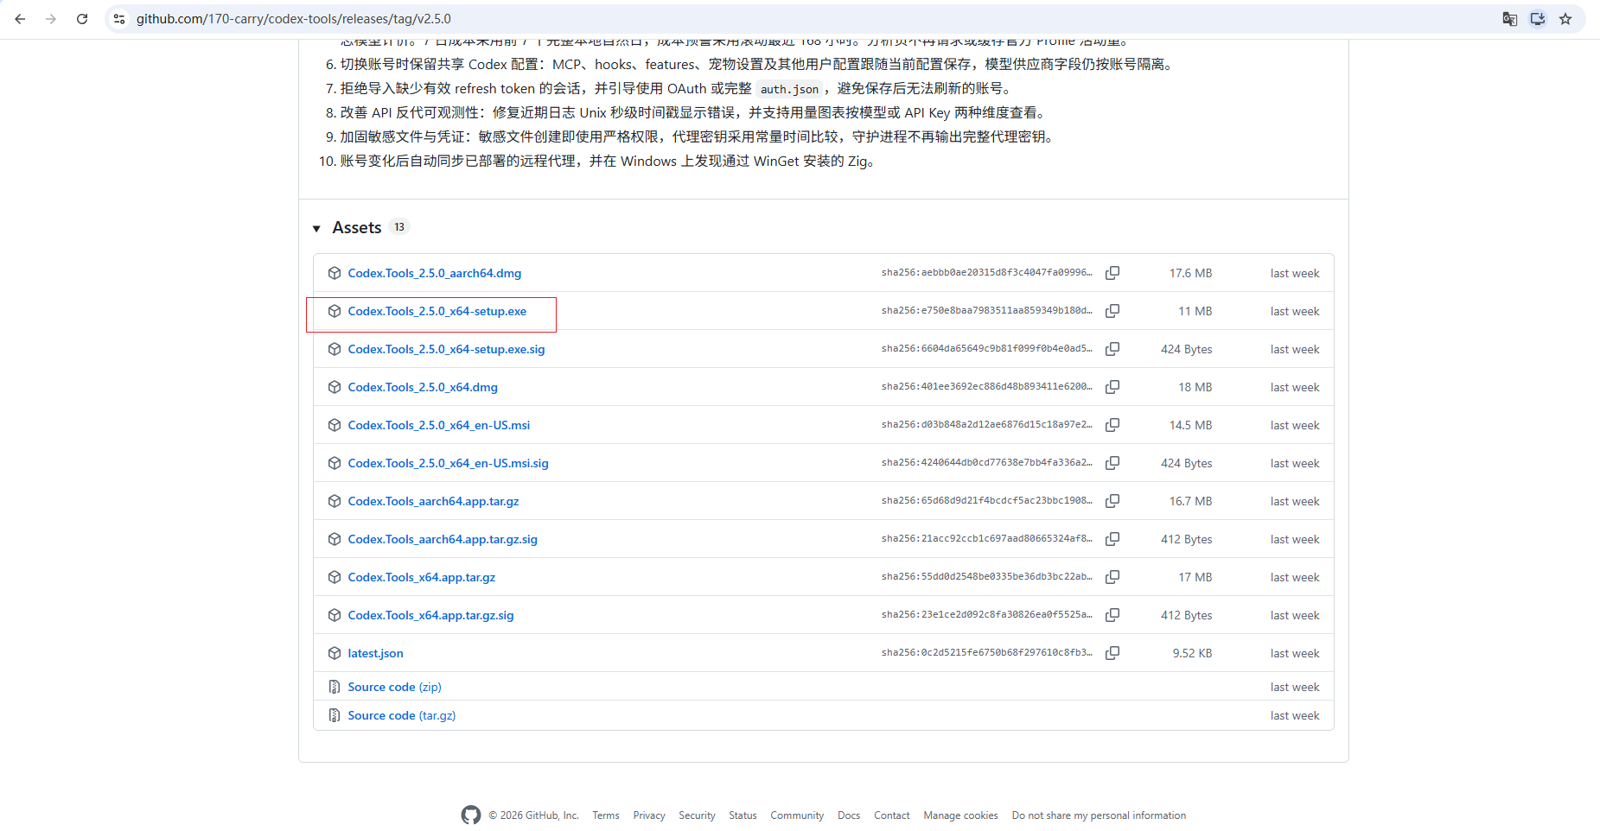This screenshot has height=831, width=1600.
Task: Download the latest.json asset
Action: pos(375,653)
